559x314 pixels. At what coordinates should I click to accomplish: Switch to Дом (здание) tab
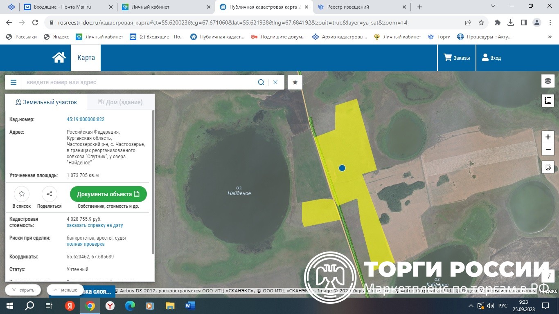click(121, 102)
